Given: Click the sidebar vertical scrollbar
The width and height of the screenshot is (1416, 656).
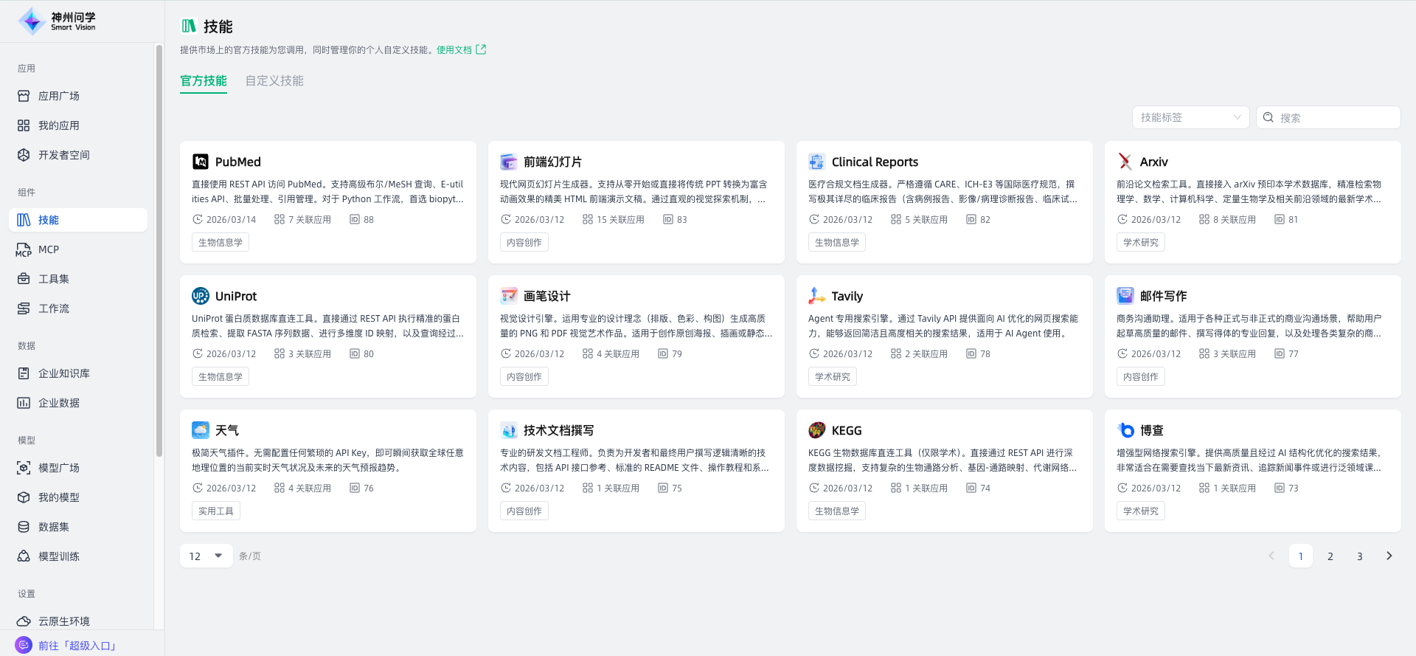Looking at the screenshot, I should click(x=159, y=251).
